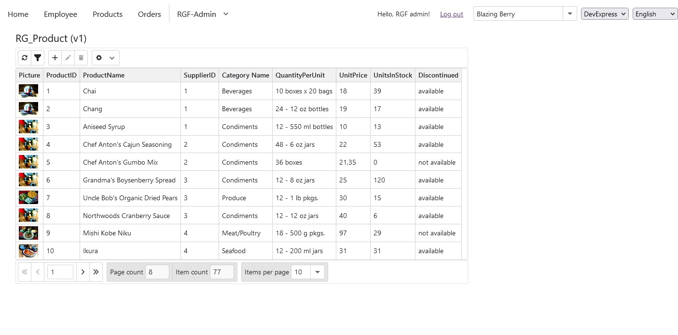Jump to first page double arrow
This screenshot has width=678, height=335.
tap(25, 272)
